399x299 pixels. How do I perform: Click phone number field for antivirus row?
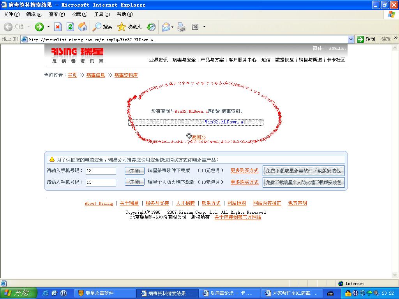pos(101,171)
